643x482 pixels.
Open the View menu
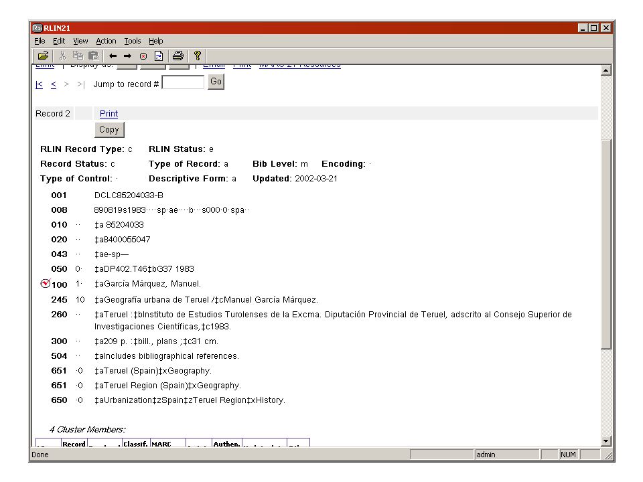point(80,41)
